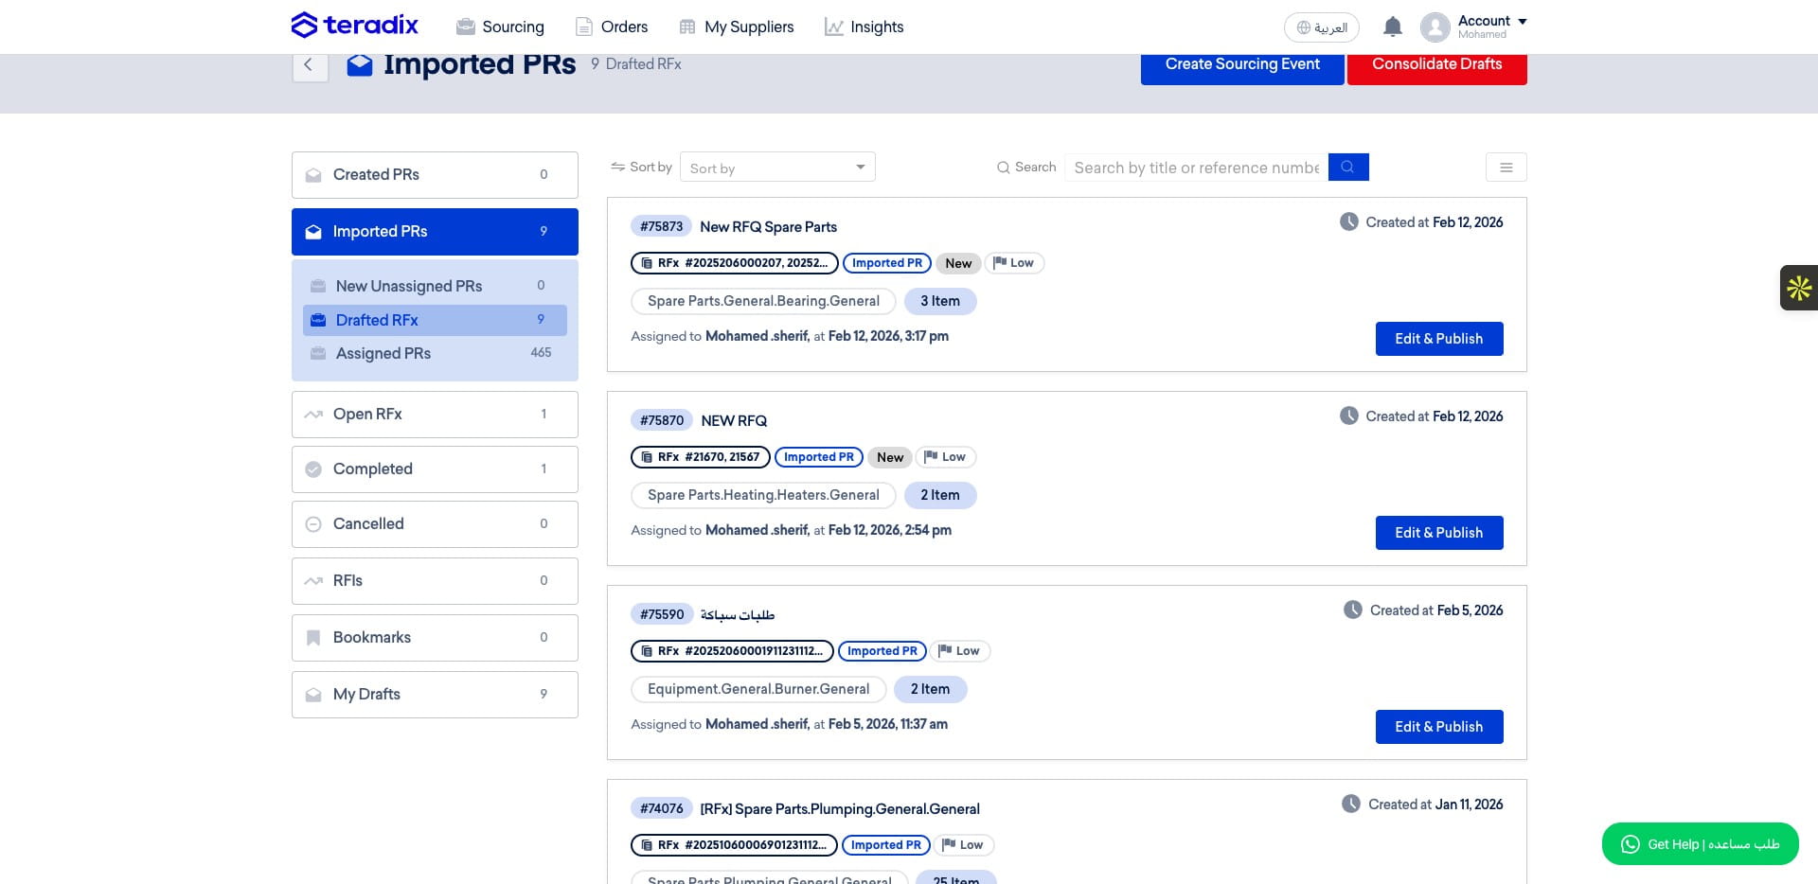Image resolution: width=1818 pixels, height=884 pixels.
Task: Select the Drafted RFx sub-item
Action: tap(435, 320)
